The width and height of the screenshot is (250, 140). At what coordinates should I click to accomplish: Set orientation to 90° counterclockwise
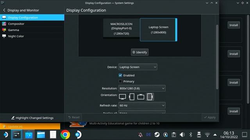[x=150, y=97]
